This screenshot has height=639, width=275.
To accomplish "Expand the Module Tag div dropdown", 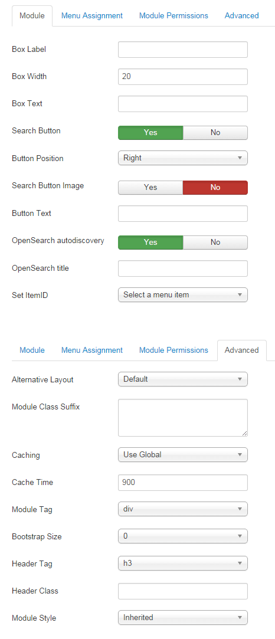I will click(x=183, y=509).
